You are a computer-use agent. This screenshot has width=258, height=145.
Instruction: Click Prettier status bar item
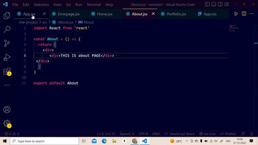[228, 134]
